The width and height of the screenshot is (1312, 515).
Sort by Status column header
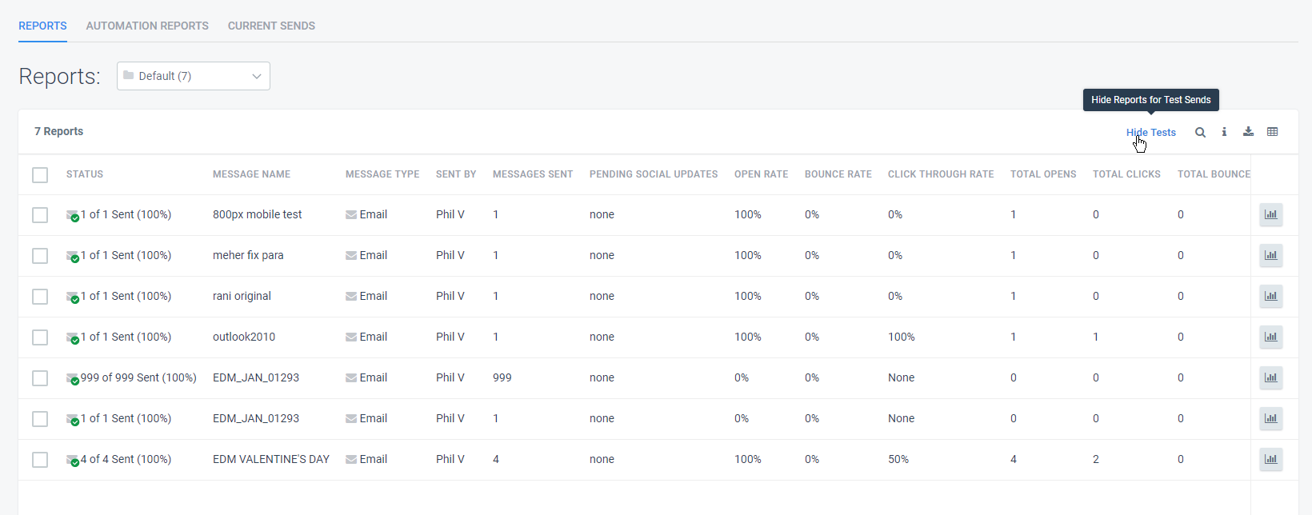coord(85,174)
